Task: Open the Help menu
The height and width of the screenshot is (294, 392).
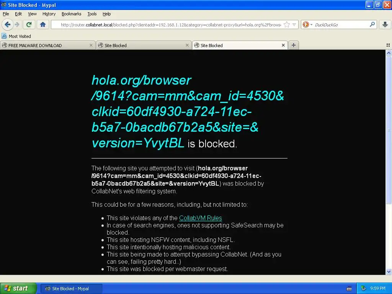Action: (106, 14)
